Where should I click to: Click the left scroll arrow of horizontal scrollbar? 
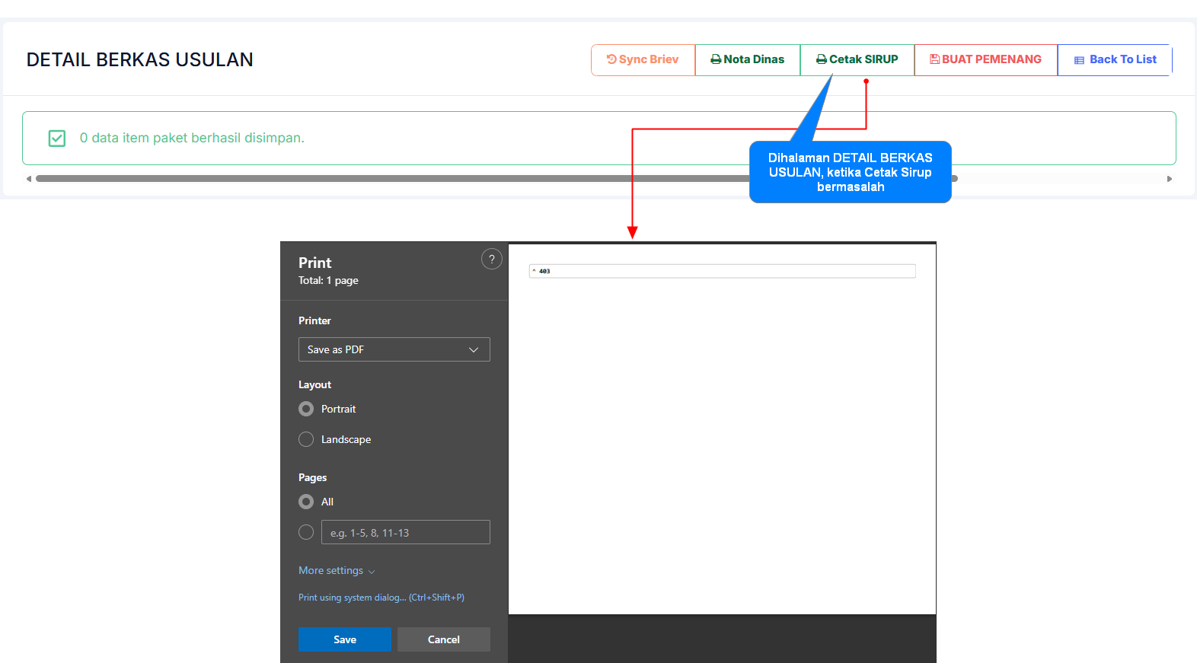point(29,179)
